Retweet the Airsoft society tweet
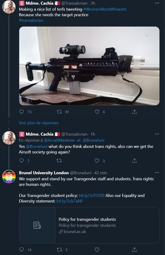The width and height of the screenshot is (165, 255). (59, 161)
